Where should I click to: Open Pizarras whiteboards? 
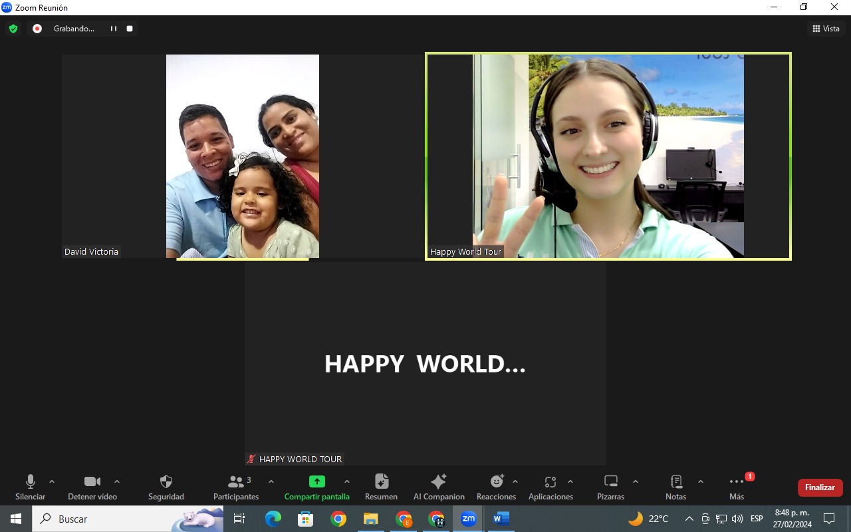611,487
